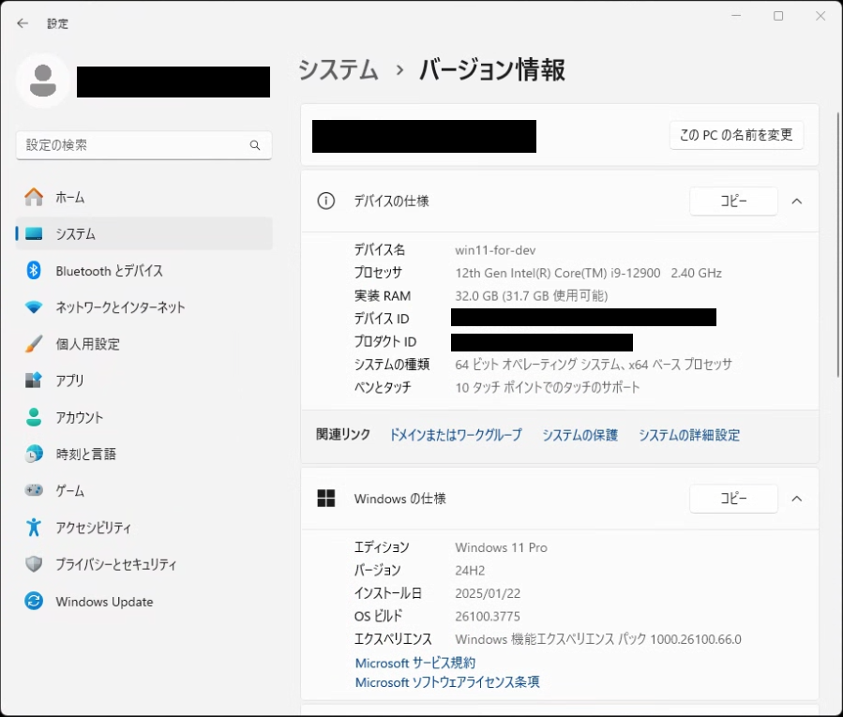Click install date 2025/01/22
Image resolution: width=843 pixels, height=717 pixels.
click(x=488, y=593)
